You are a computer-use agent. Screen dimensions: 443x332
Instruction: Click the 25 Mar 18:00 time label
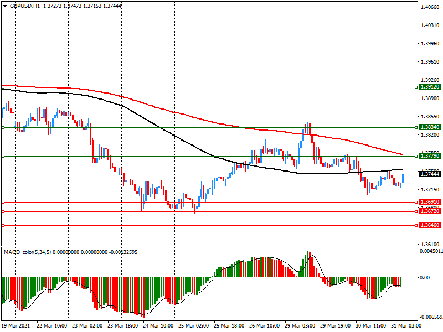229,326
